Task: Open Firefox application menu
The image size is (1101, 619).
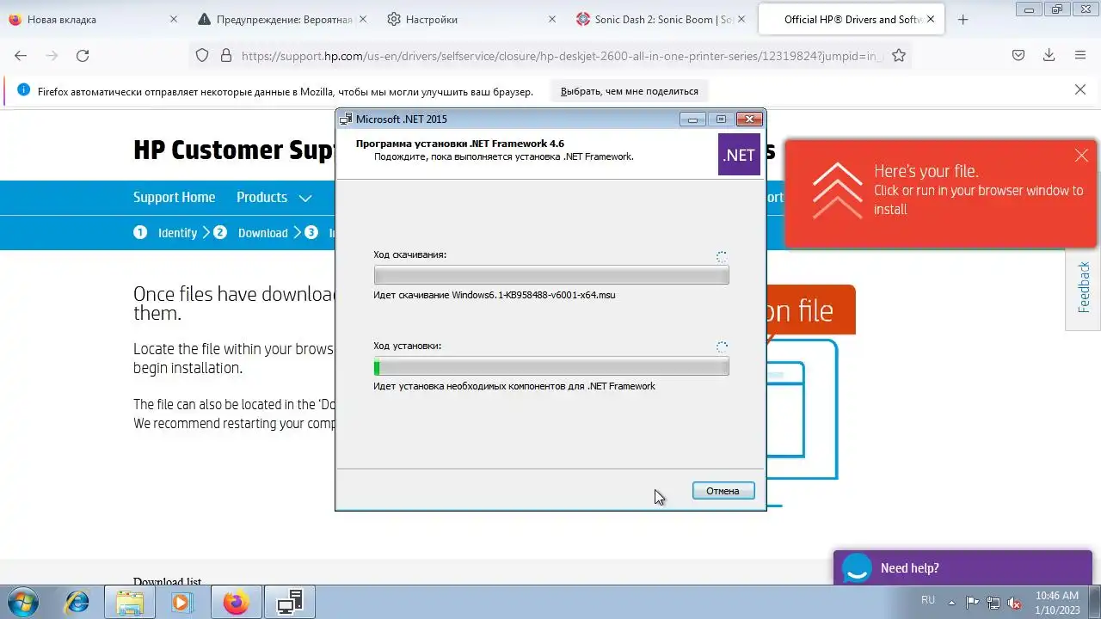Action: tap(1080, 55)
